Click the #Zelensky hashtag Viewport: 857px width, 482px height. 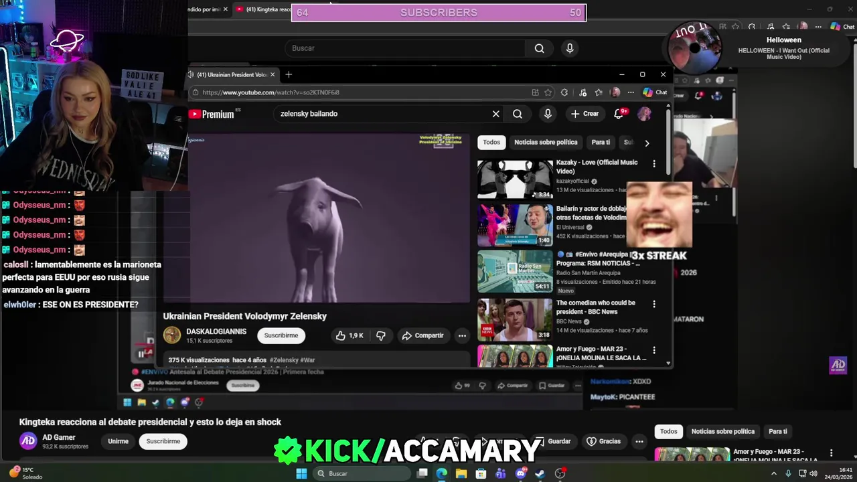coord(284,360)
